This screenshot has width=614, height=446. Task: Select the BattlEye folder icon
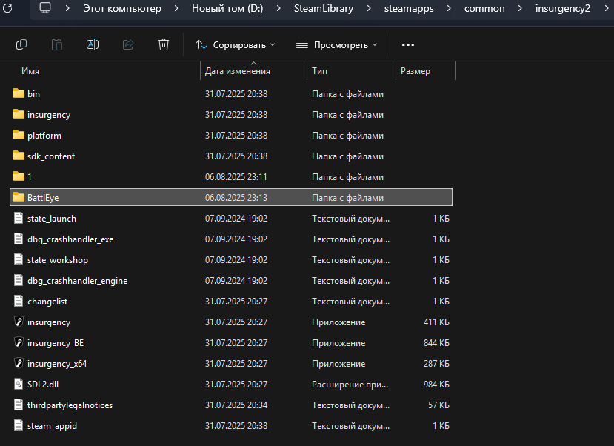[19, 197]
